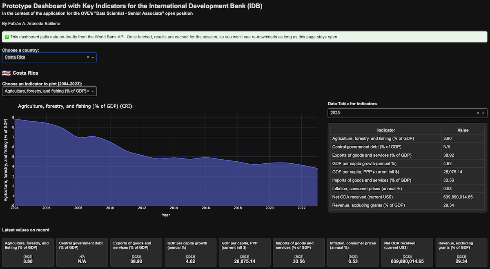This screenshot has height=269, width=490.
Task: Click the GDP per capita growth card
Action: point(190,252)
